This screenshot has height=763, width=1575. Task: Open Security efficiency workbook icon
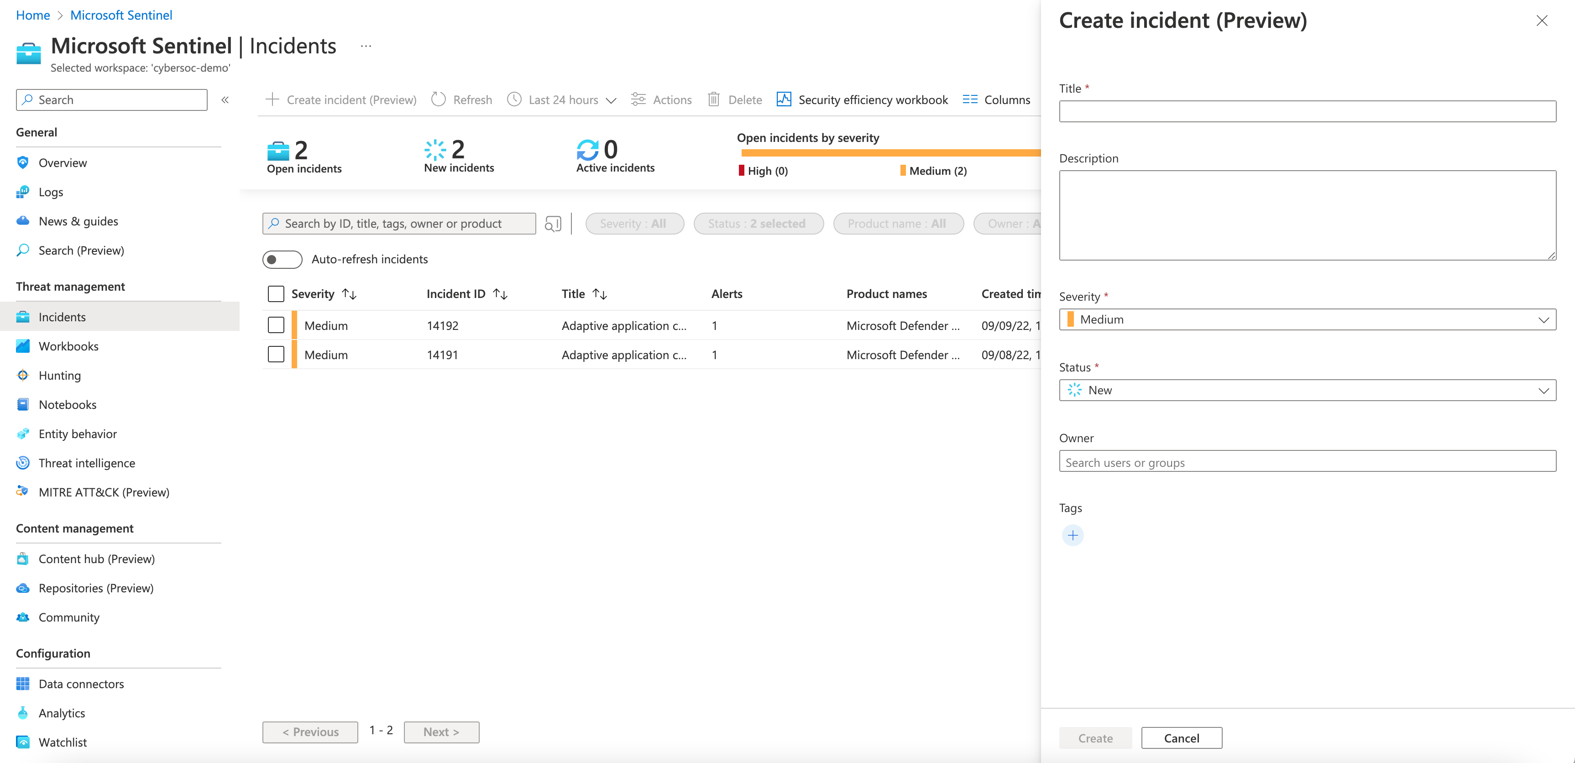(x=784, y=99)
